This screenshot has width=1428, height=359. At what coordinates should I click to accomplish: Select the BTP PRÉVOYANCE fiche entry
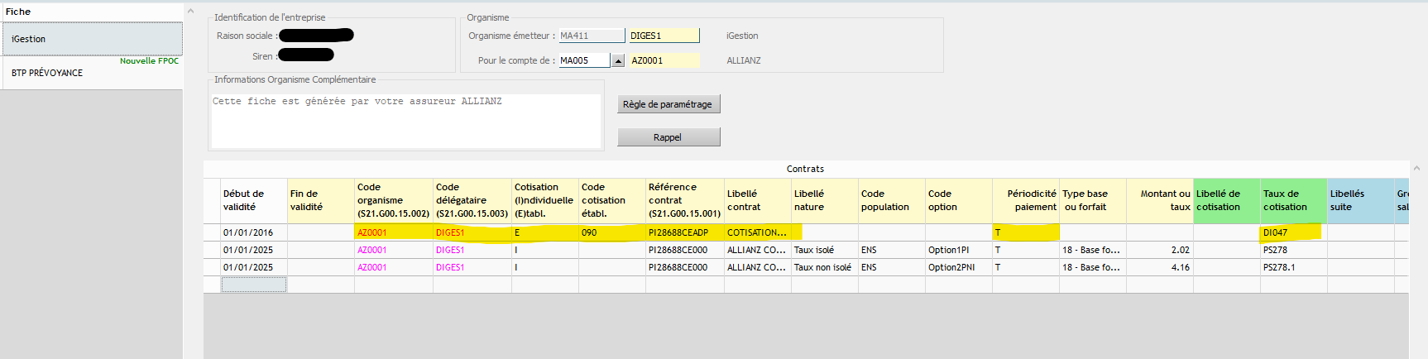(91, 73)
